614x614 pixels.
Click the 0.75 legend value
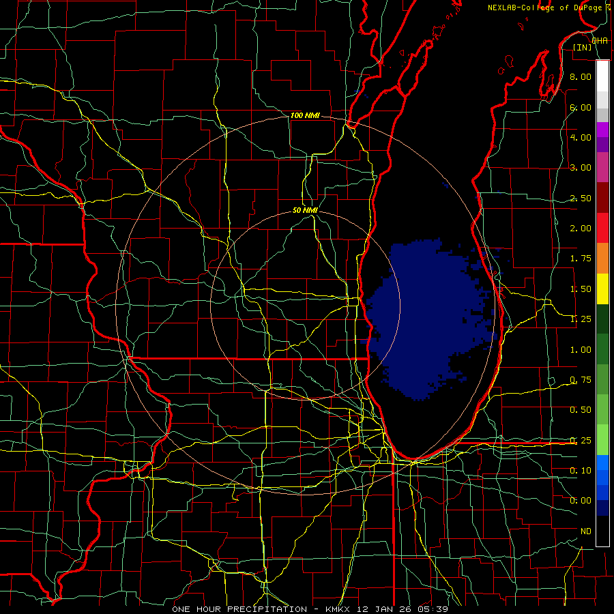tap(581, 380)
